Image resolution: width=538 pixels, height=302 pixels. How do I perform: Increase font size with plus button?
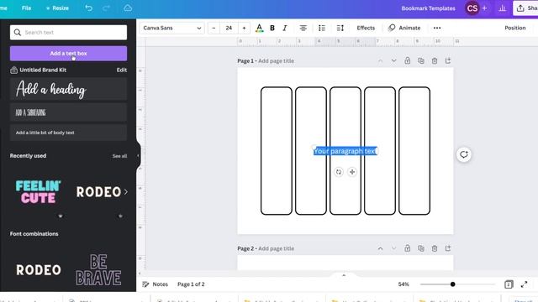pyautogui.click(x=244, y=28)
